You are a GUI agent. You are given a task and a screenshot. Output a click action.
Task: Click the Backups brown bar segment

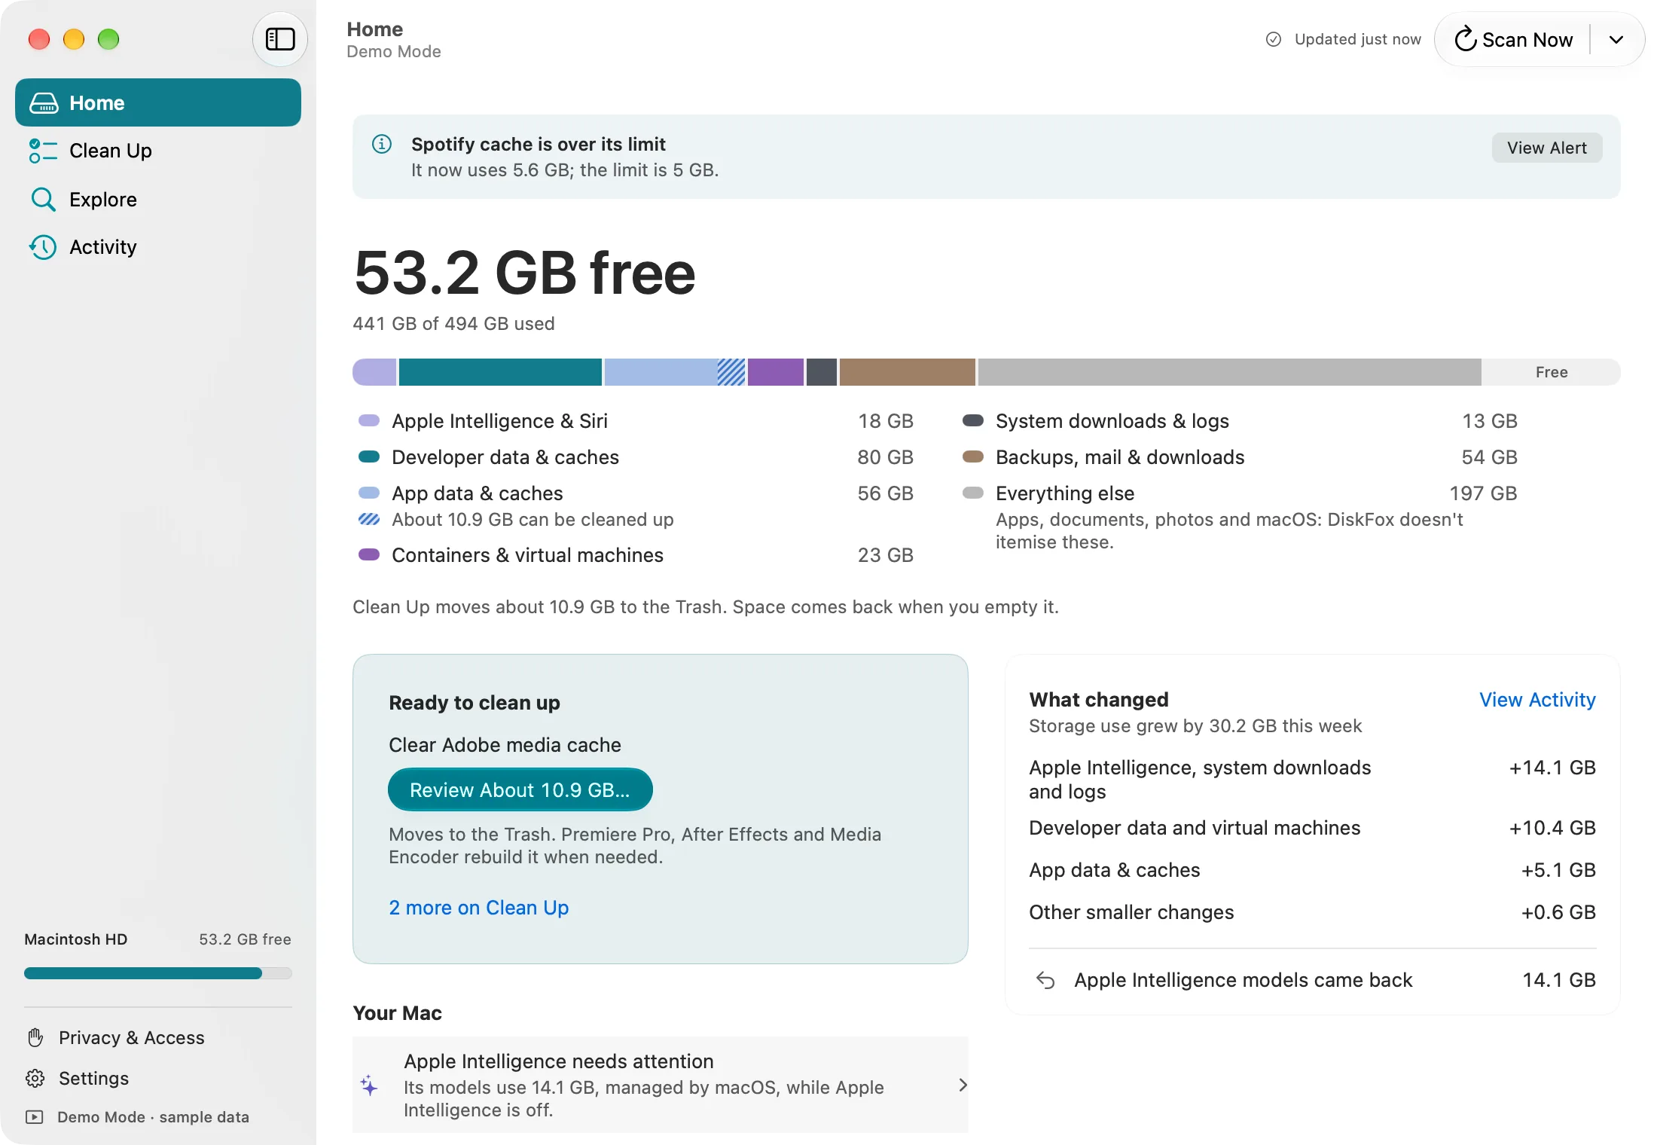coord(908,372)
